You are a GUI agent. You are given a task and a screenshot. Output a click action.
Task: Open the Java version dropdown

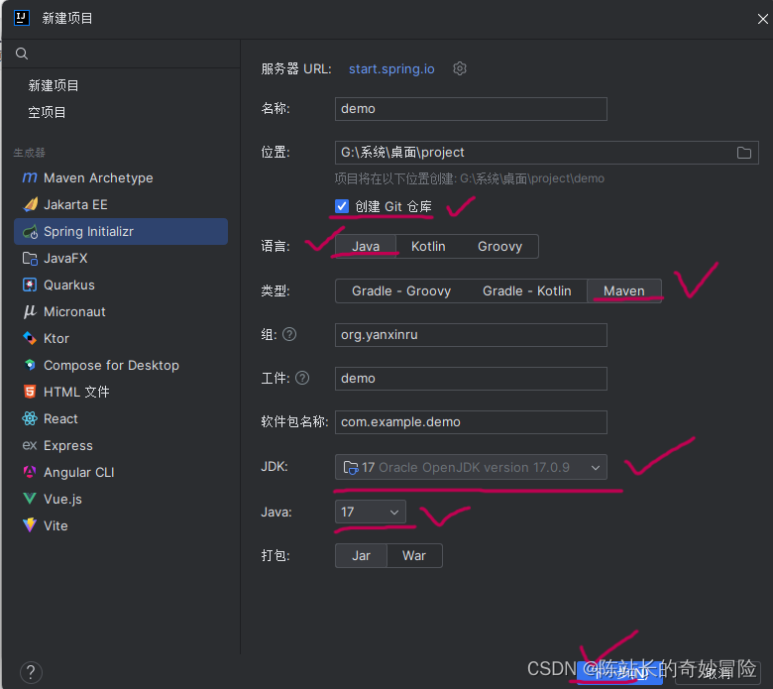click(x=371, y=512)
